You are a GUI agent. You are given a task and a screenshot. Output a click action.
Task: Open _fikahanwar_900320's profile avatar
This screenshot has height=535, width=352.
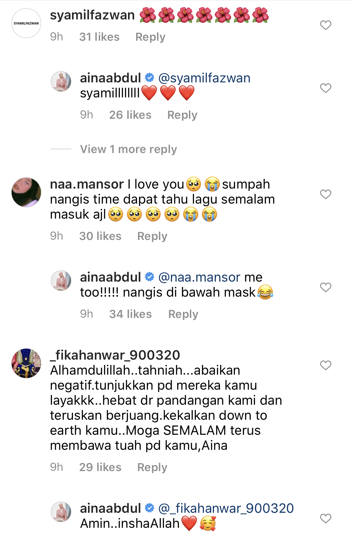(26, 363)
